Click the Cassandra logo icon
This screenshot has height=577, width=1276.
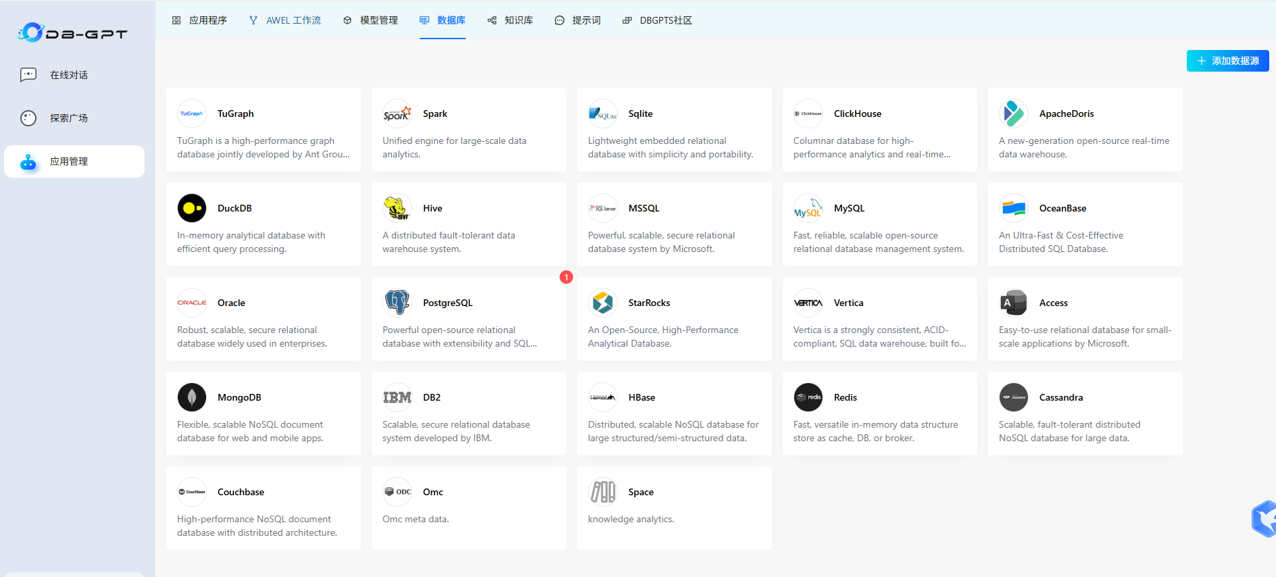pyautogui.click(x=1014, y=397)
